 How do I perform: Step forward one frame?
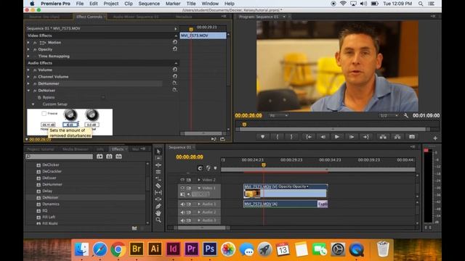click(352, 137)
